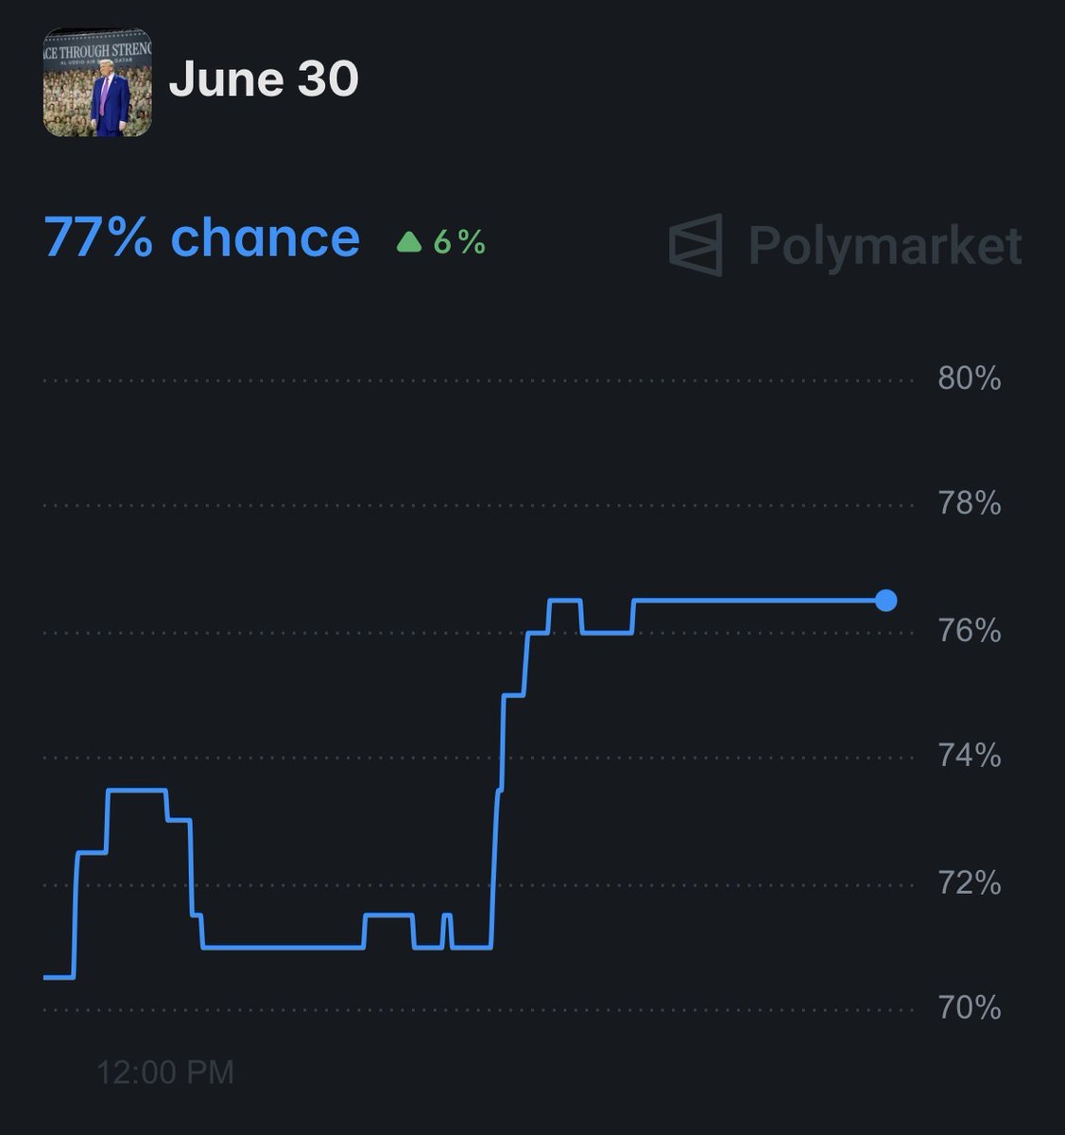The width and height of the screenshot is (1065, 1135).
Task: Click the 76% axis label
Action: tap(969, 631)
